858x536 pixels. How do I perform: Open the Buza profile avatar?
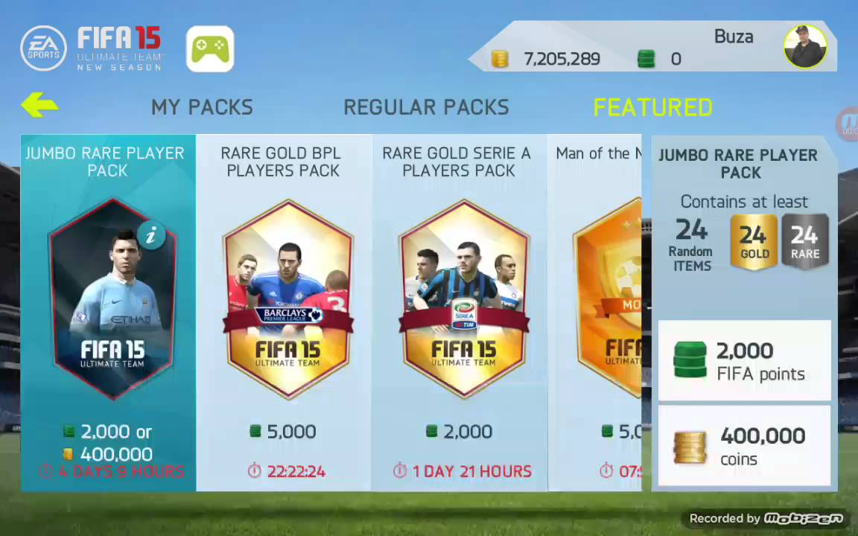(x=805, y=46)
